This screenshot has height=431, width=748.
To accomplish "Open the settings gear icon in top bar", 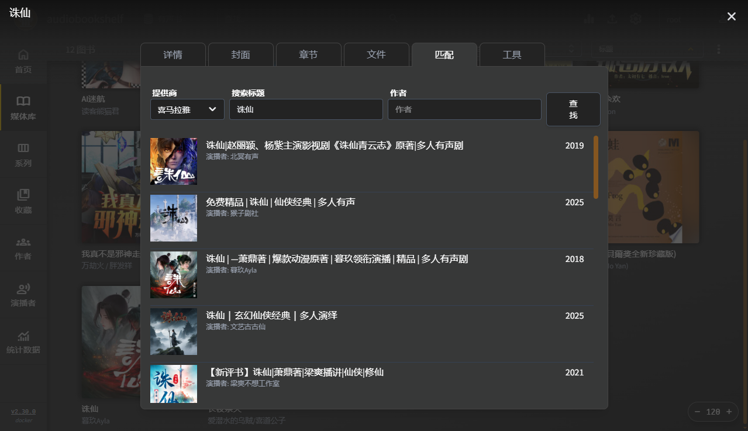I will click(x=635, y=19).
